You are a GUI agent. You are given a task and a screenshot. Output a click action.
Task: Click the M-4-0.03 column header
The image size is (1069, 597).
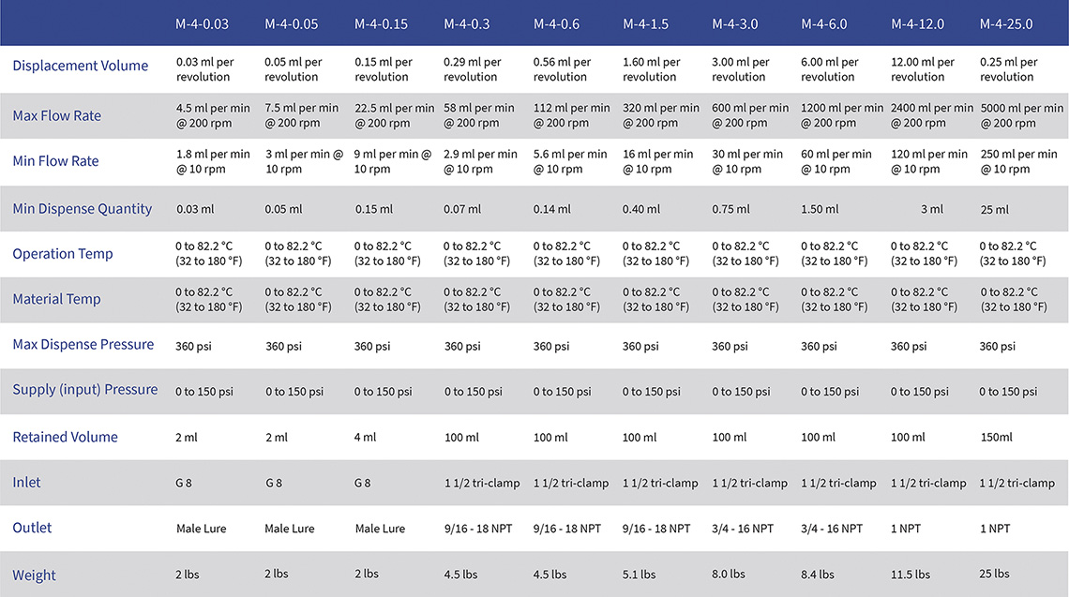(202, 23)
